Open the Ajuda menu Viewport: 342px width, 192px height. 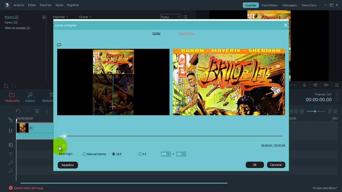(59, 5)
